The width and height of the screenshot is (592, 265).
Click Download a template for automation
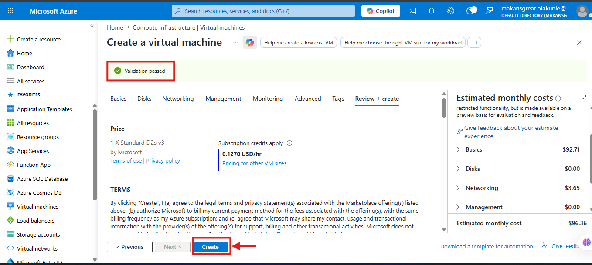click(487, 246)
